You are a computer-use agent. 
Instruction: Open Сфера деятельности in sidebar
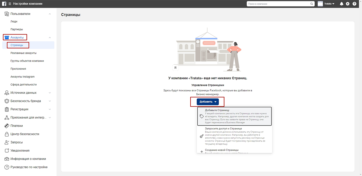pyautogui.click(x=24, y=85)
